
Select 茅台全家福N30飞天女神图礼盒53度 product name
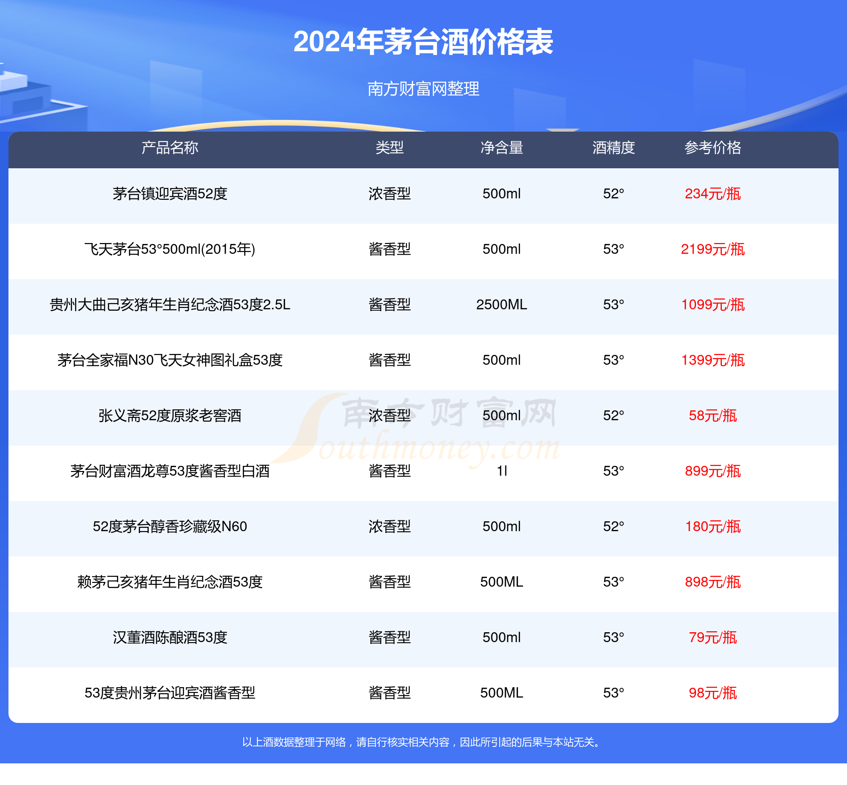(x=170, y=360)
